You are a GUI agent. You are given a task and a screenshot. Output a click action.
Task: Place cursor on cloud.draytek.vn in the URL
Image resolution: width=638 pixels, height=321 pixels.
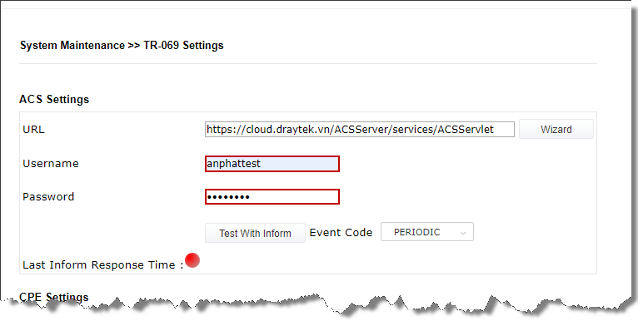pos(290,130)
